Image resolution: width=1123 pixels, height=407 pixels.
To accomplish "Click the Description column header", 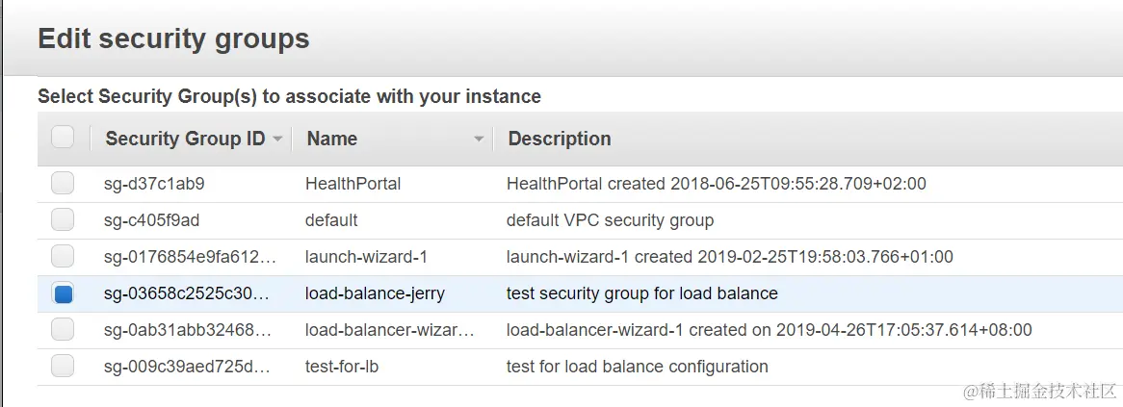I will [x=560, y=139].
